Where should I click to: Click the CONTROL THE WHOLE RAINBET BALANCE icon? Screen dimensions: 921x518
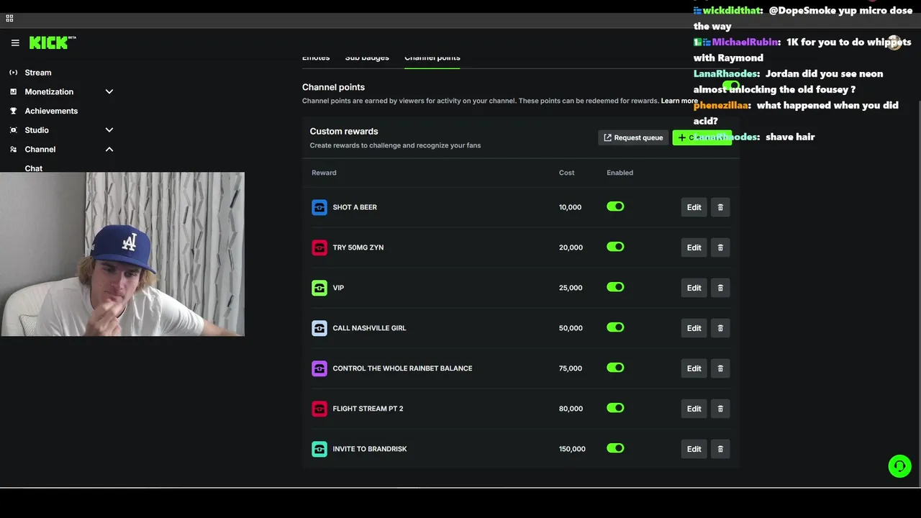click(319, 368)
